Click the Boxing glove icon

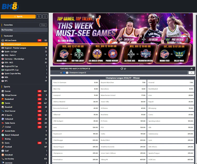(3, 139)
